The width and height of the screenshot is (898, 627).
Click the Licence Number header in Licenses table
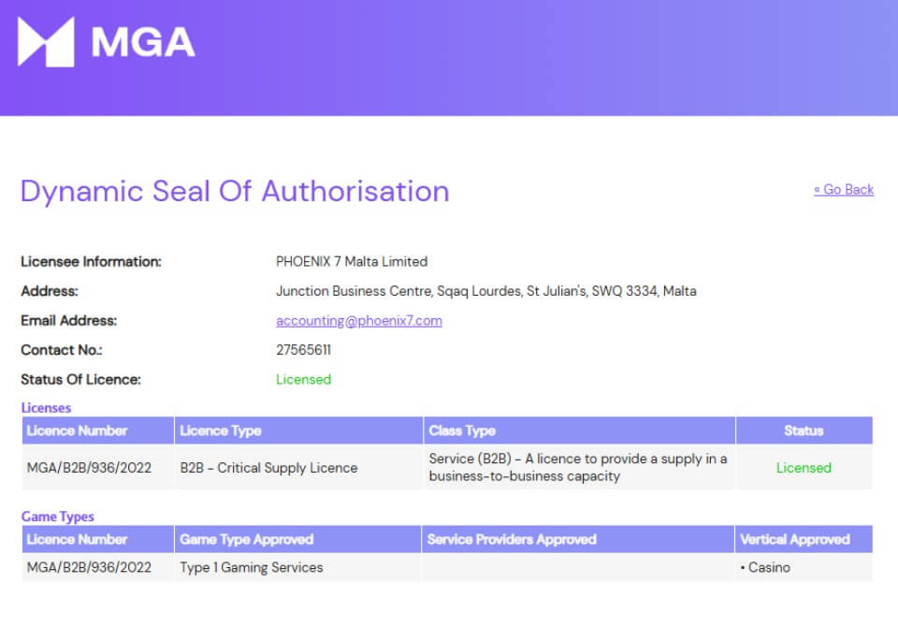pos(77,430)
